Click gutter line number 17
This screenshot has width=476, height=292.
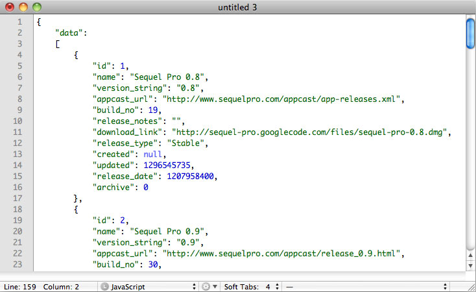(x=18, y=198)
